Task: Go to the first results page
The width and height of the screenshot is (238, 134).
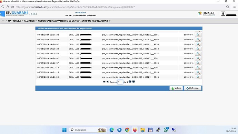Action: [104, 82]
